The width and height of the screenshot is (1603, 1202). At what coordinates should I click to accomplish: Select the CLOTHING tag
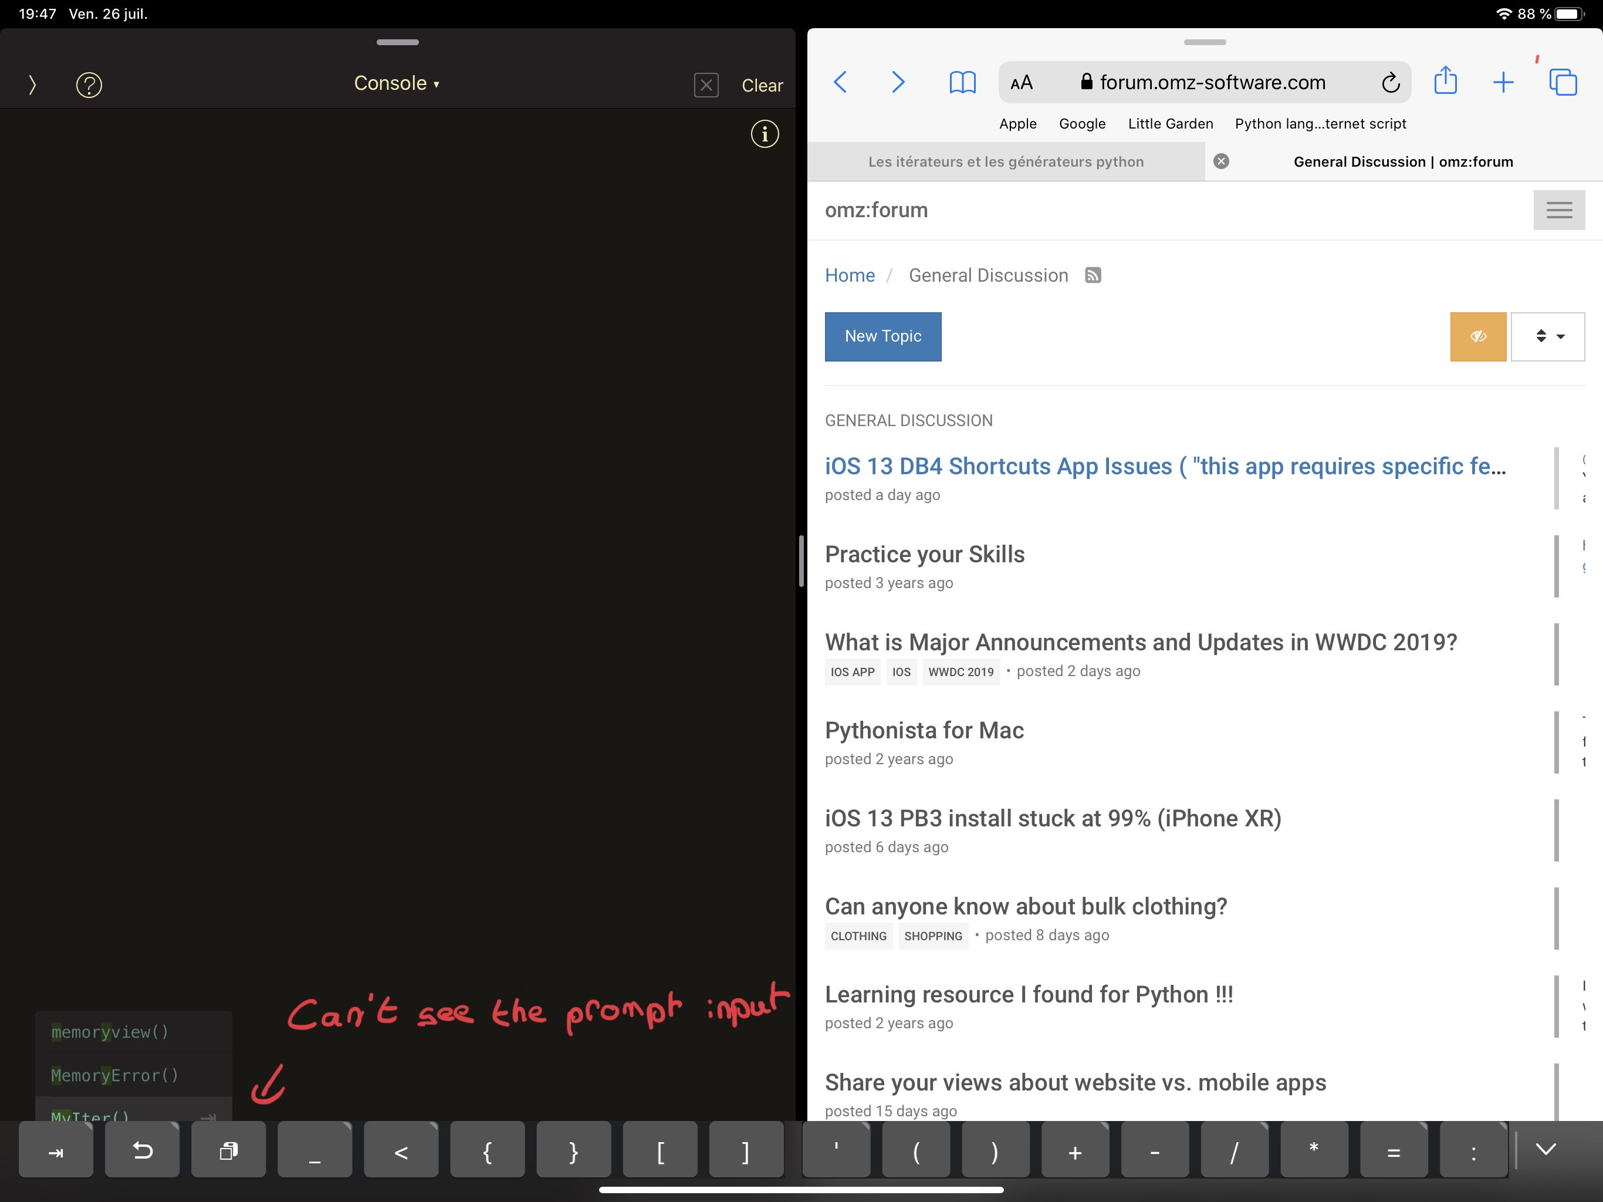click(x=858, y=936)
